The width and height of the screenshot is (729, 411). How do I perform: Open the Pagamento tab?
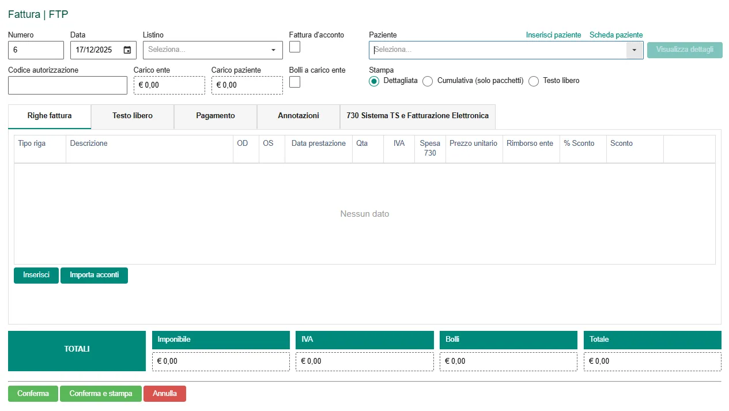[x=216, y=116]
